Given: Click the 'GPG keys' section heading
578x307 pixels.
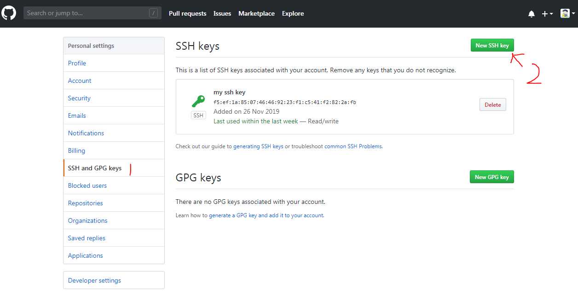Looking at the screenshot, I should pyautogui.click(x=198, y=178).
